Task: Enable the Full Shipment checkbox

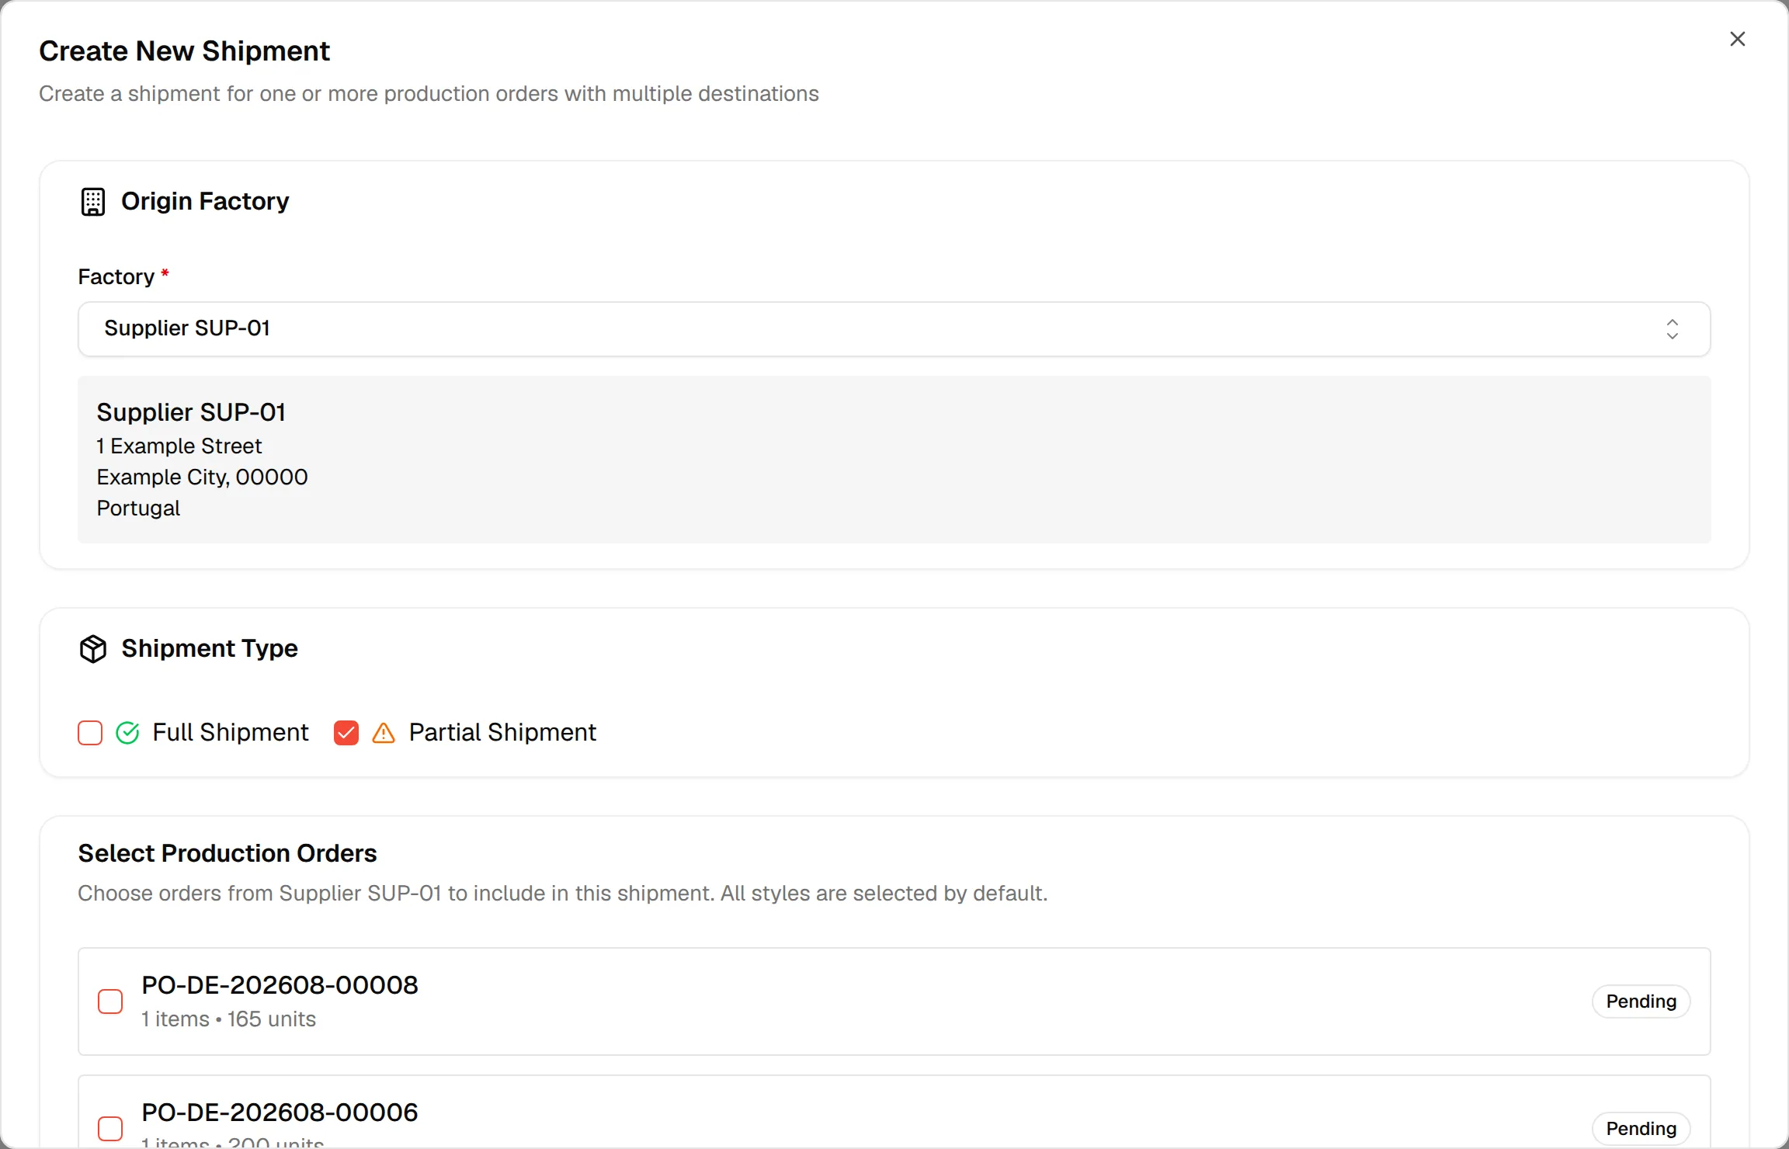Action: point(90,733)
